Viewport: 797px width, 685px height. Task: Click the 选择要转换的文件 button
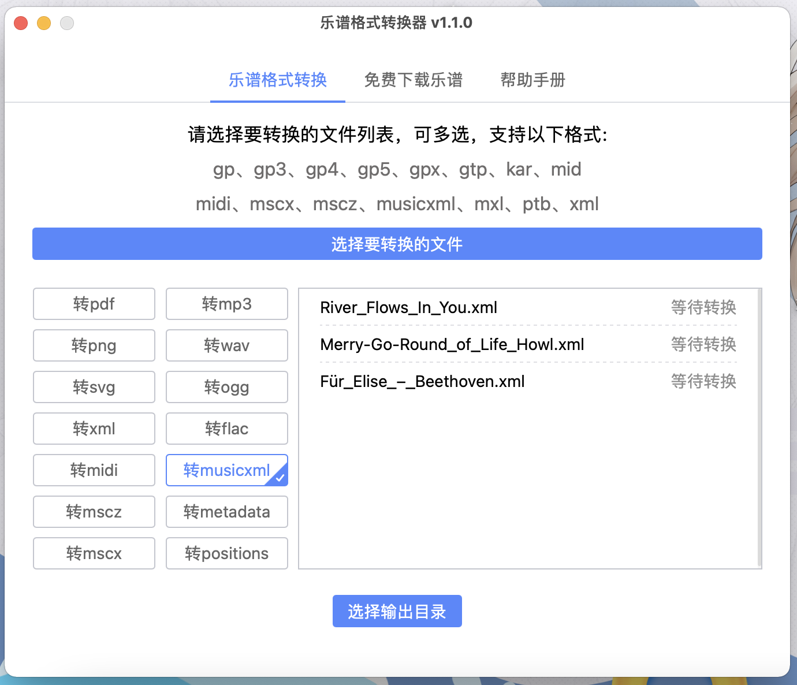[x=397, y=244]
